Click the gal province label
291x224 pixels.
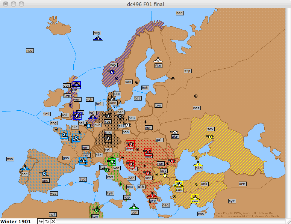[159, 140]
